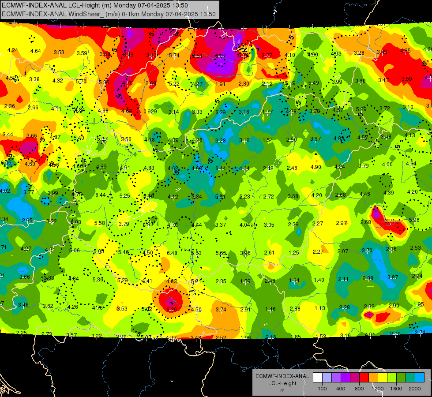Click the wind shear value '1.59'
The image size is (432, 397).
coord(245,281)
